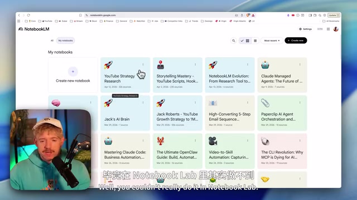Click the rocket icon on YouTube Strategy Research

pyautogui.click(x=108, y=65)
